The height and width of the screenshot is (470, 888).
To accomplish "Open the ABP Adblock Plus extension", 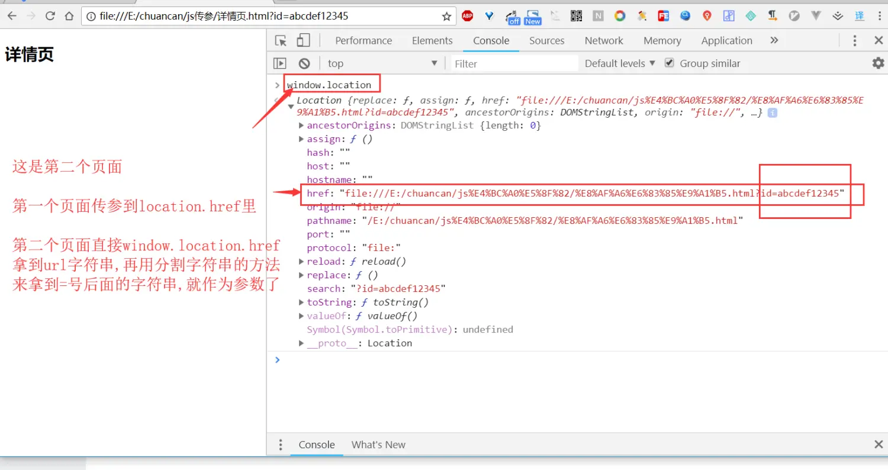I will [x=467, y=16].
